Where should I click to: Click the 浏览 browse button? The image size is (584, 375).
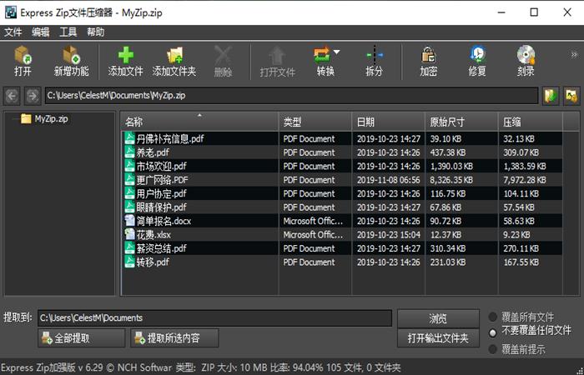(x=438, y=318)
